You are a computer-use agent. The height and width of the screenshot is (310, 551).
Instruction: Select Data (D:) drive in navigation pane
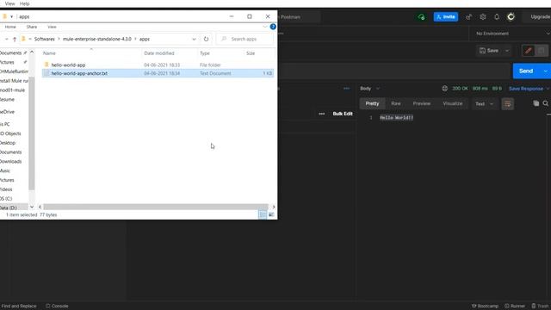pos(9,208)
